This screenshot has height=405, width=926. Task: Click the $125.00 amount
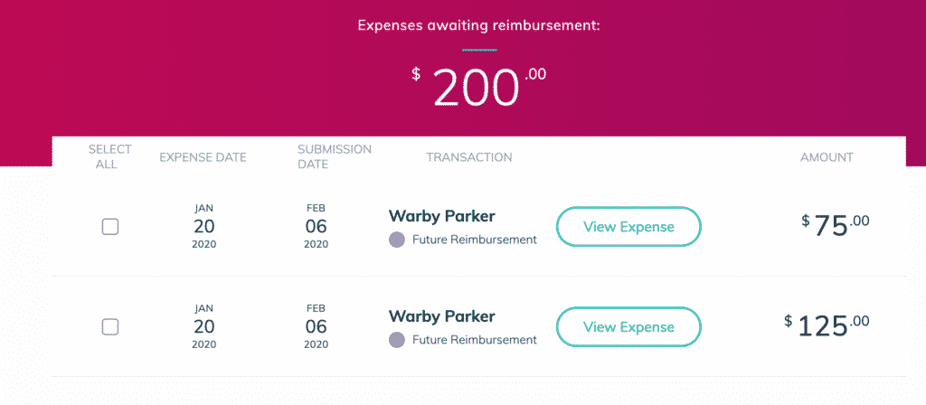click(x=827, y=325)
